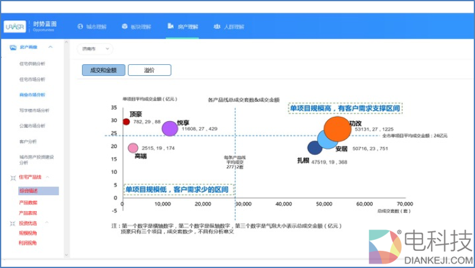
Task: Collapse the 房产画像 sidebar section
Action: (50, 48)
